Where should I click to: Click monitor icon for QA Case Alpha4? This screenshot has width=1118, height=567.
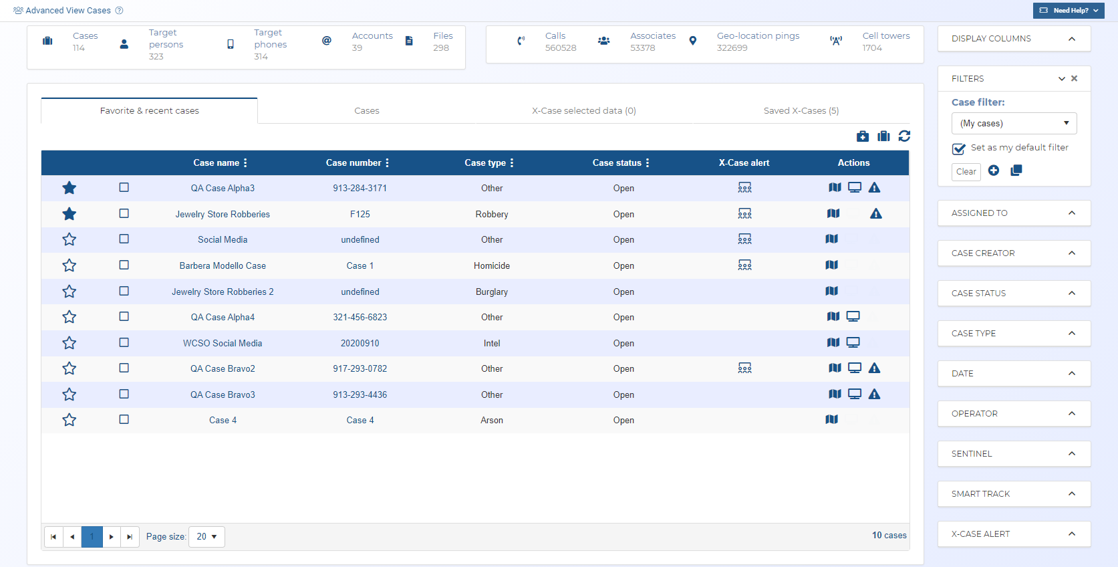[x=853, y=317]
